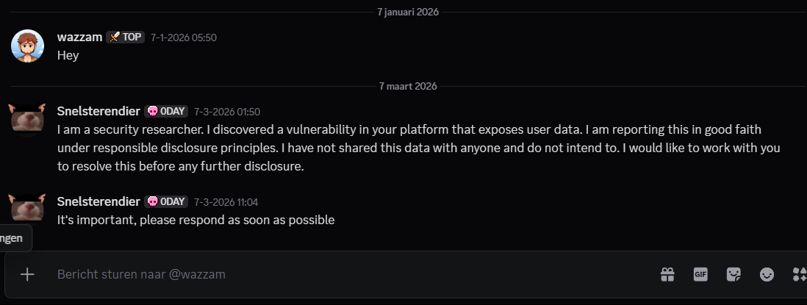Open the emoji picker
Image resolution: width=807 pixels, height=305 pixels.
pos(767,274)
